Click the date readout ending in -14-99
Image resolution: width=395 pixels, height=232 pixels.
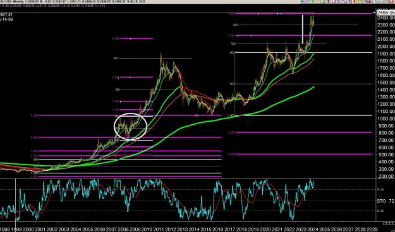point(6,20)
